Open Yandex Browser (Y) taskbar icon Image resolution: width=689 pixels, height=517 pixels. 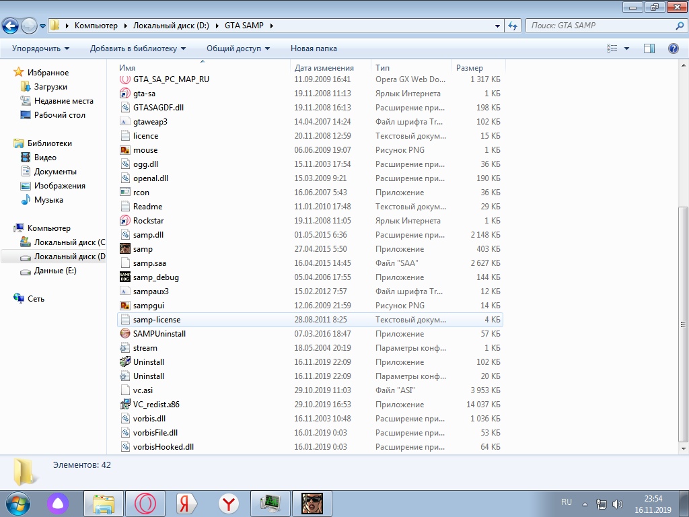point(229,504)
